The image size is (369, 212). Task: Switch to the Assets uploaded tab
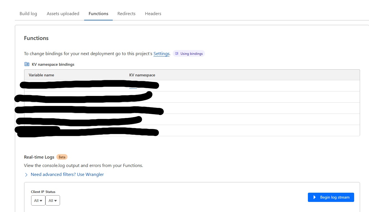tap(63, 13)
